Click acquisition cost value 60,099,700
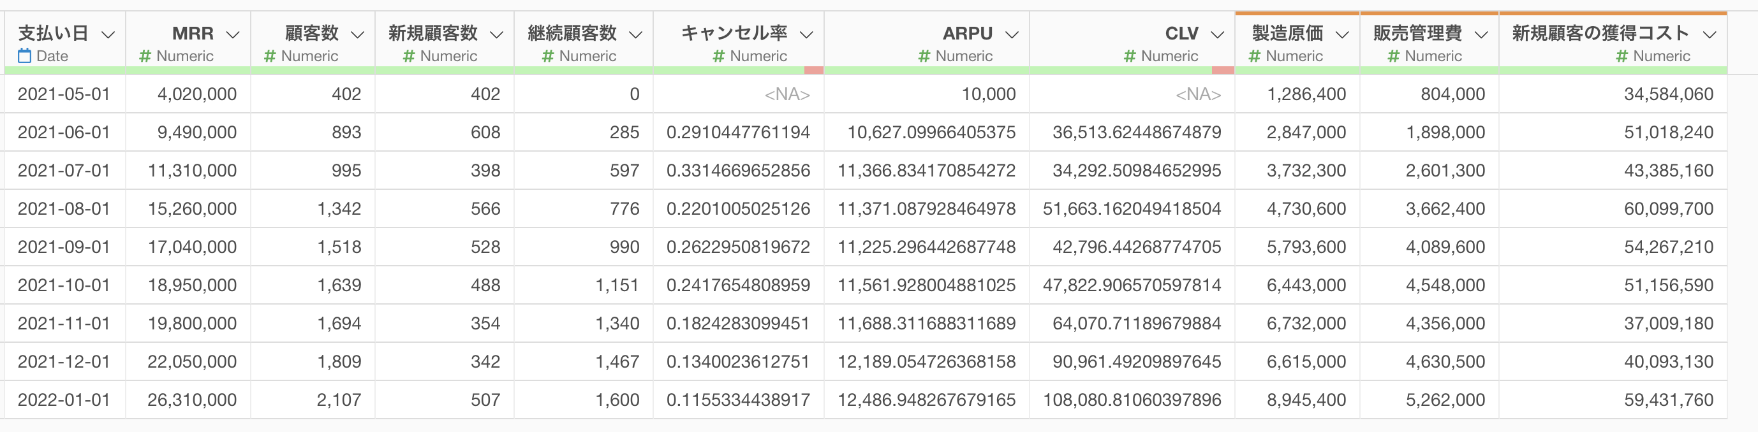This screenshot has width=1758, height=432. point(1669,208)
